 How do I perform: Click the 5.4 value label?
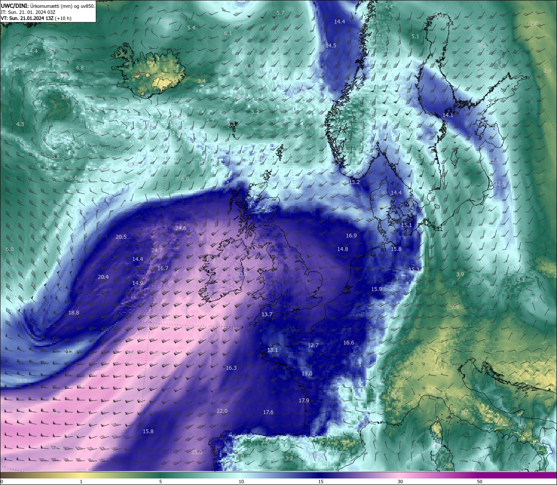tap(191, 28)
